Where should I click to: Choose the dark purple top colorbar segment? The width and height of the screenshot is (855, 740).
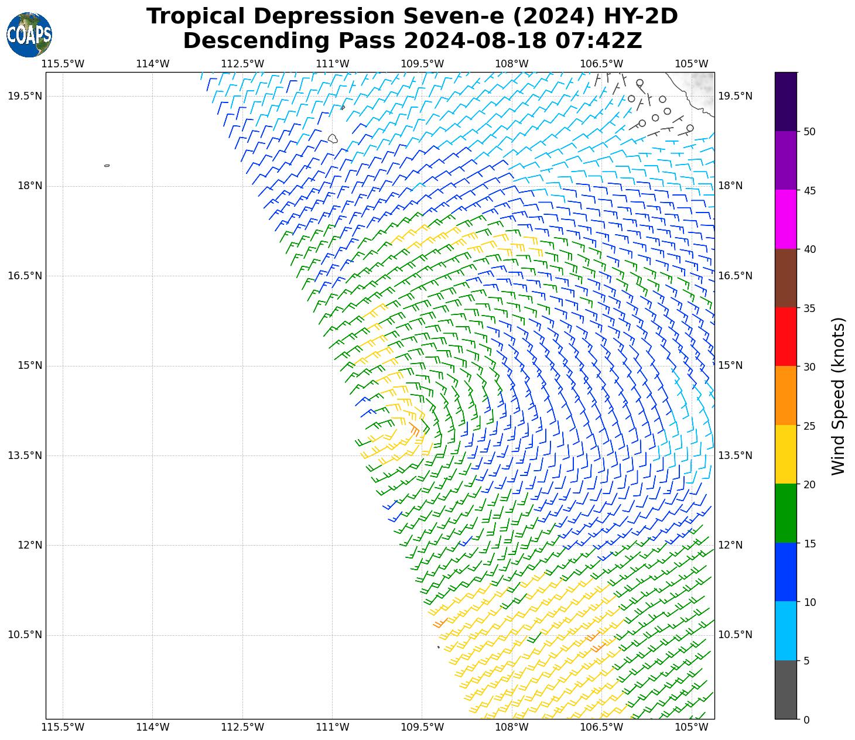click(x=785, y=101)
